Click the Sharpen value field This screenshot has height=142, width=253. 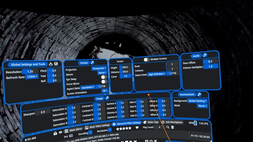43,112
